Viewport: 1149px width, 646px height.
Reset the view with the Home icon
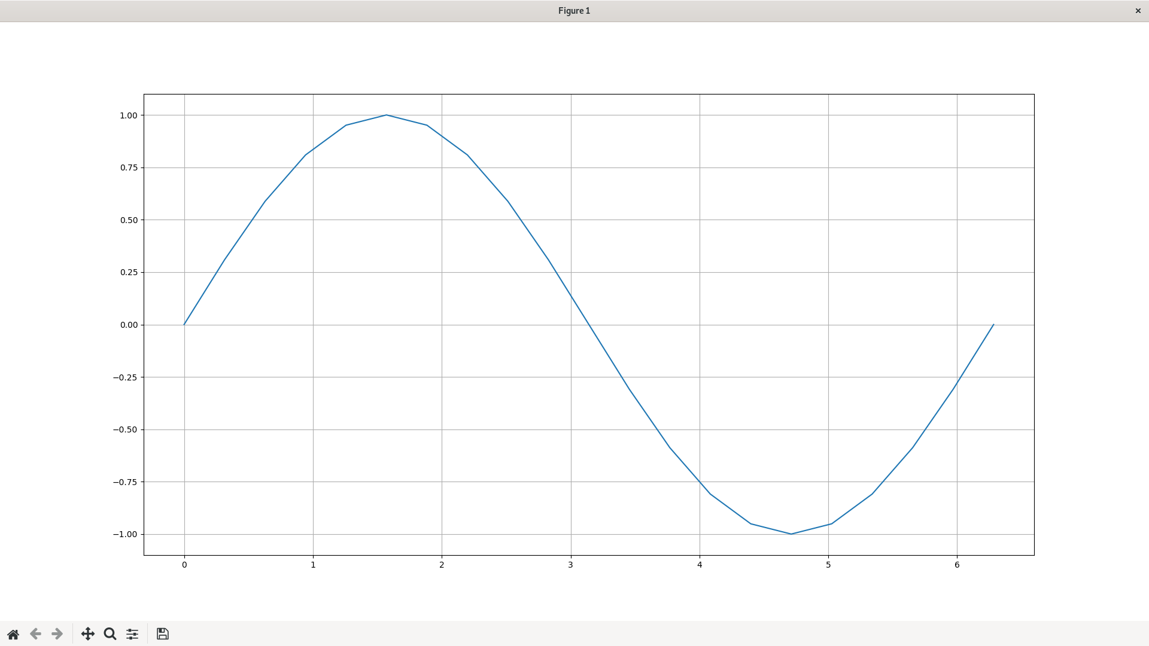coord(13,634)
